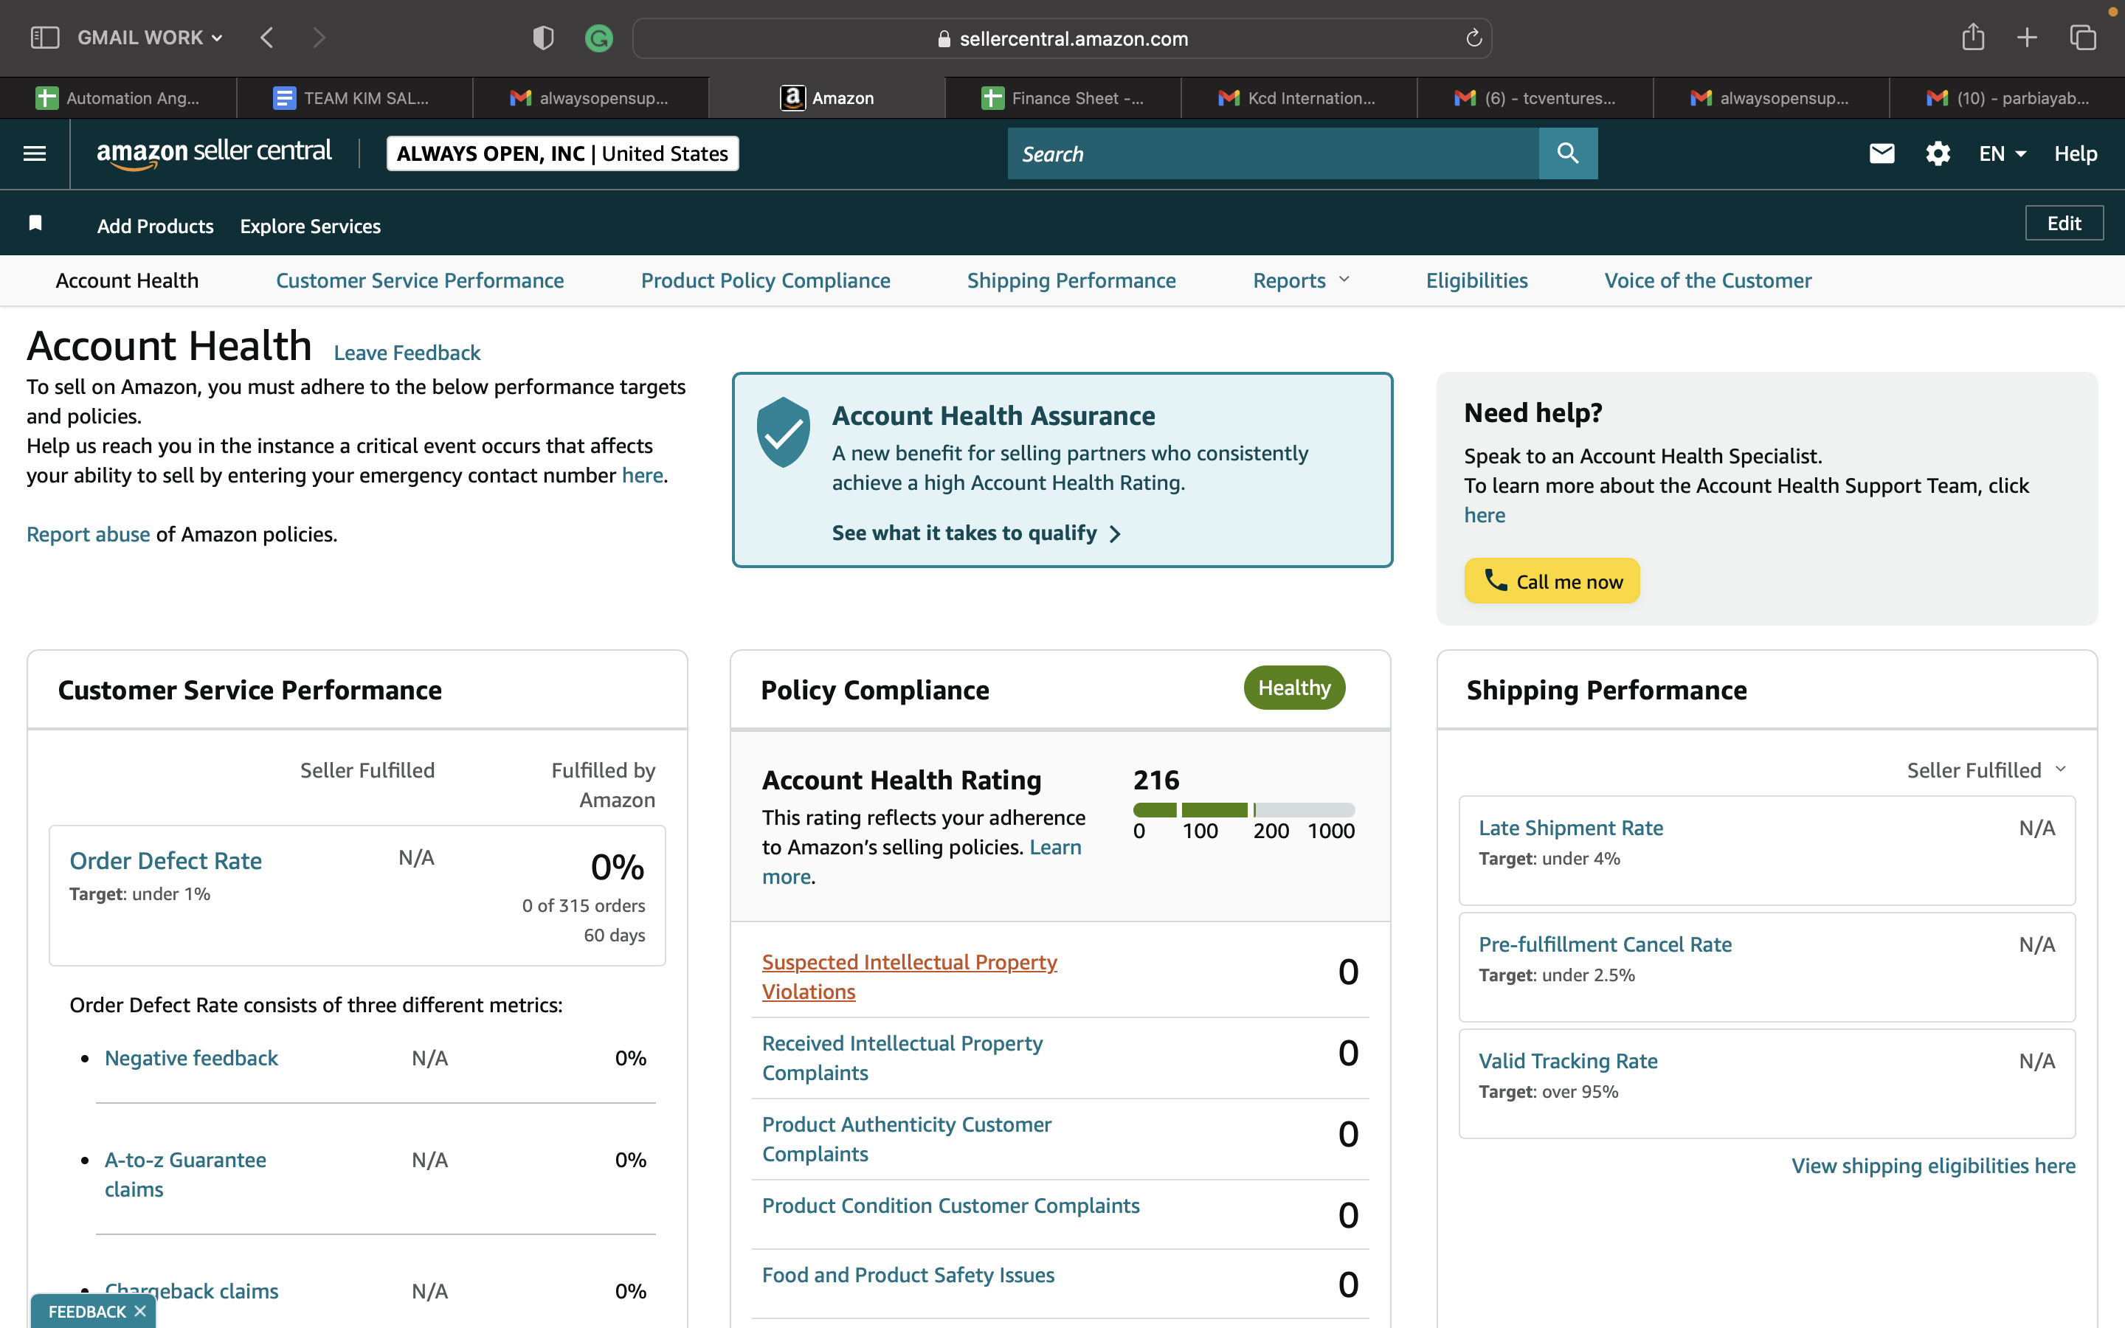Switch to the Finance Sheet browser tab
Viewport: 2125px width, 1328px height.
coord(1063,97)
